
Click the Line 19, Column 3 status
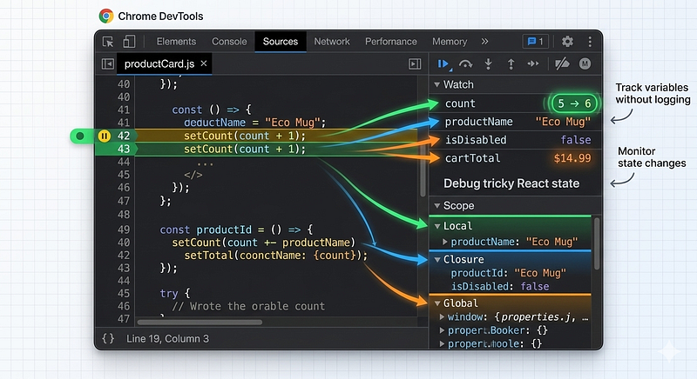pyautogui.click(x=167, y=339)
